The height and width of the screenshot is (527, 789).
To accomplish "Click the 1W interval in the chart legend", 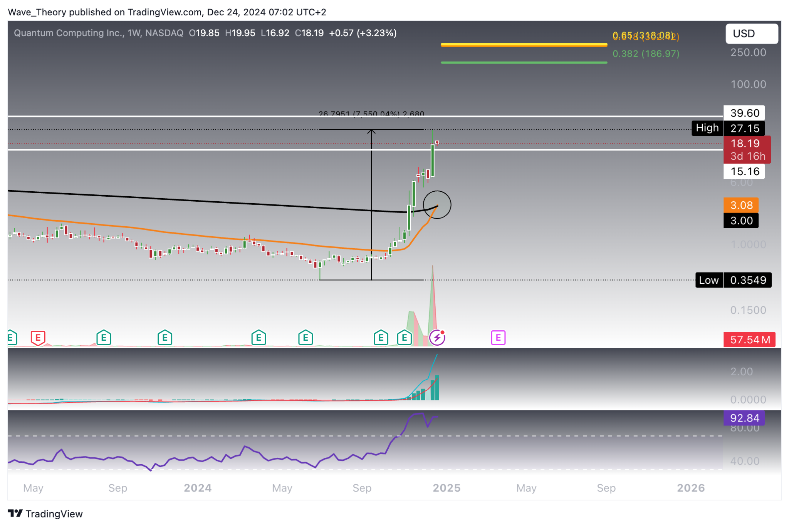I will (x=133, y=33).
